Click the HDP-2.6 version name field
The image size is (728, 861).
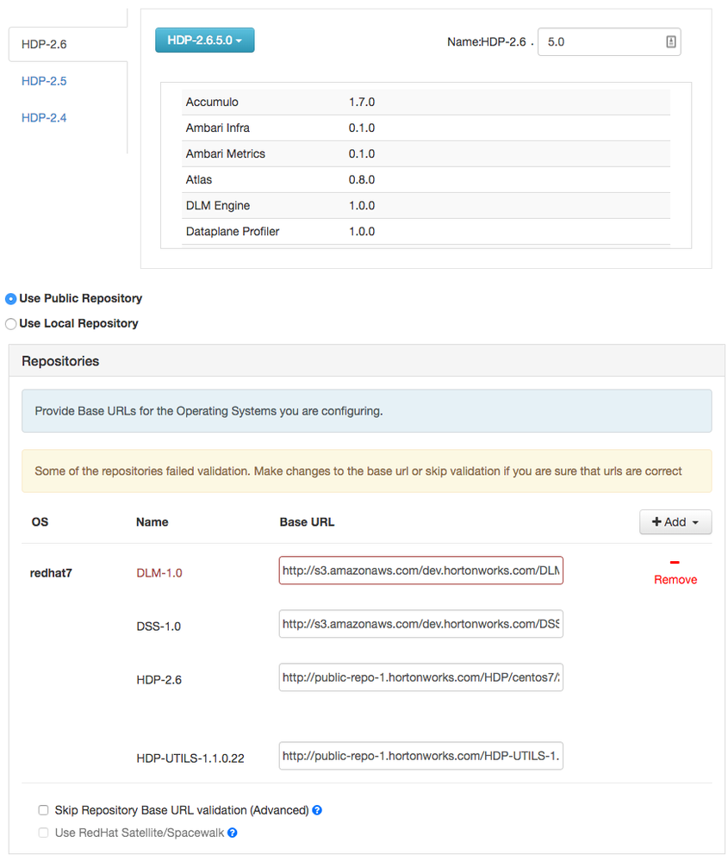[603, 41]
